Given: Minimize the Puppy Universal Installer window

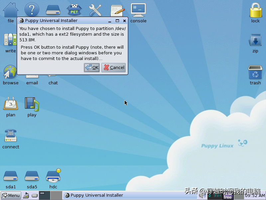Looking at the screenshot, I should click(x=110, y=21).
